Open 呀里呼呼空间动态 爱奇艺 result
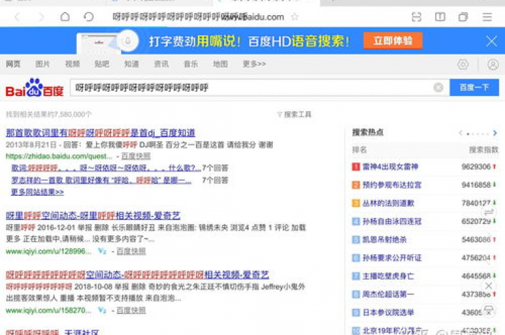Screen dimensions: 505x335 pos(93,215)
